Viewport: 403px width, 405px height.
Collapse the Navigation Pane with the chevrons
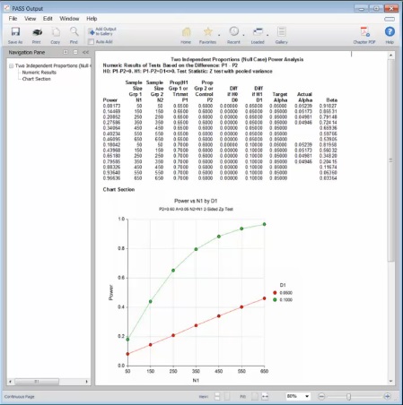(x=85, y=52)
